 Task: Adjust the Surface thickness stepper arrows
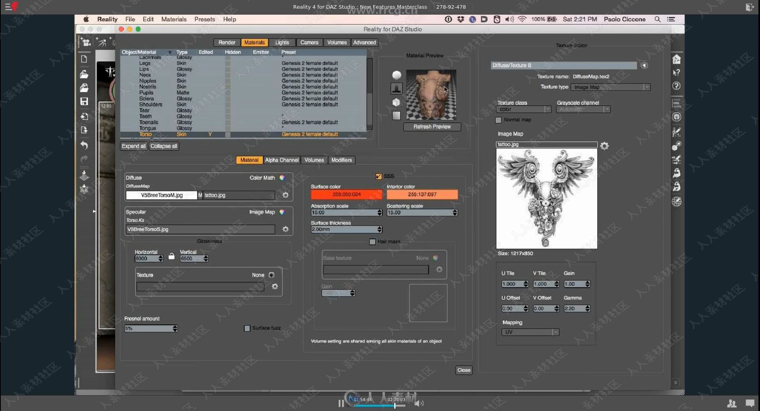pyautogui.click(x=380, y=229)
